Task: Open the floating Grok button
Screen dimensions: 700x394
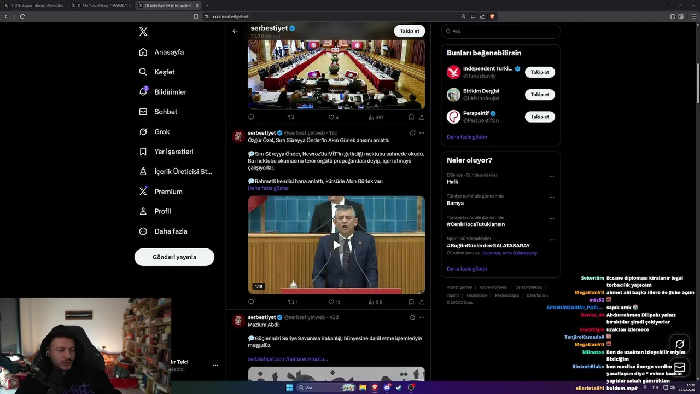Action: (680, 344)
